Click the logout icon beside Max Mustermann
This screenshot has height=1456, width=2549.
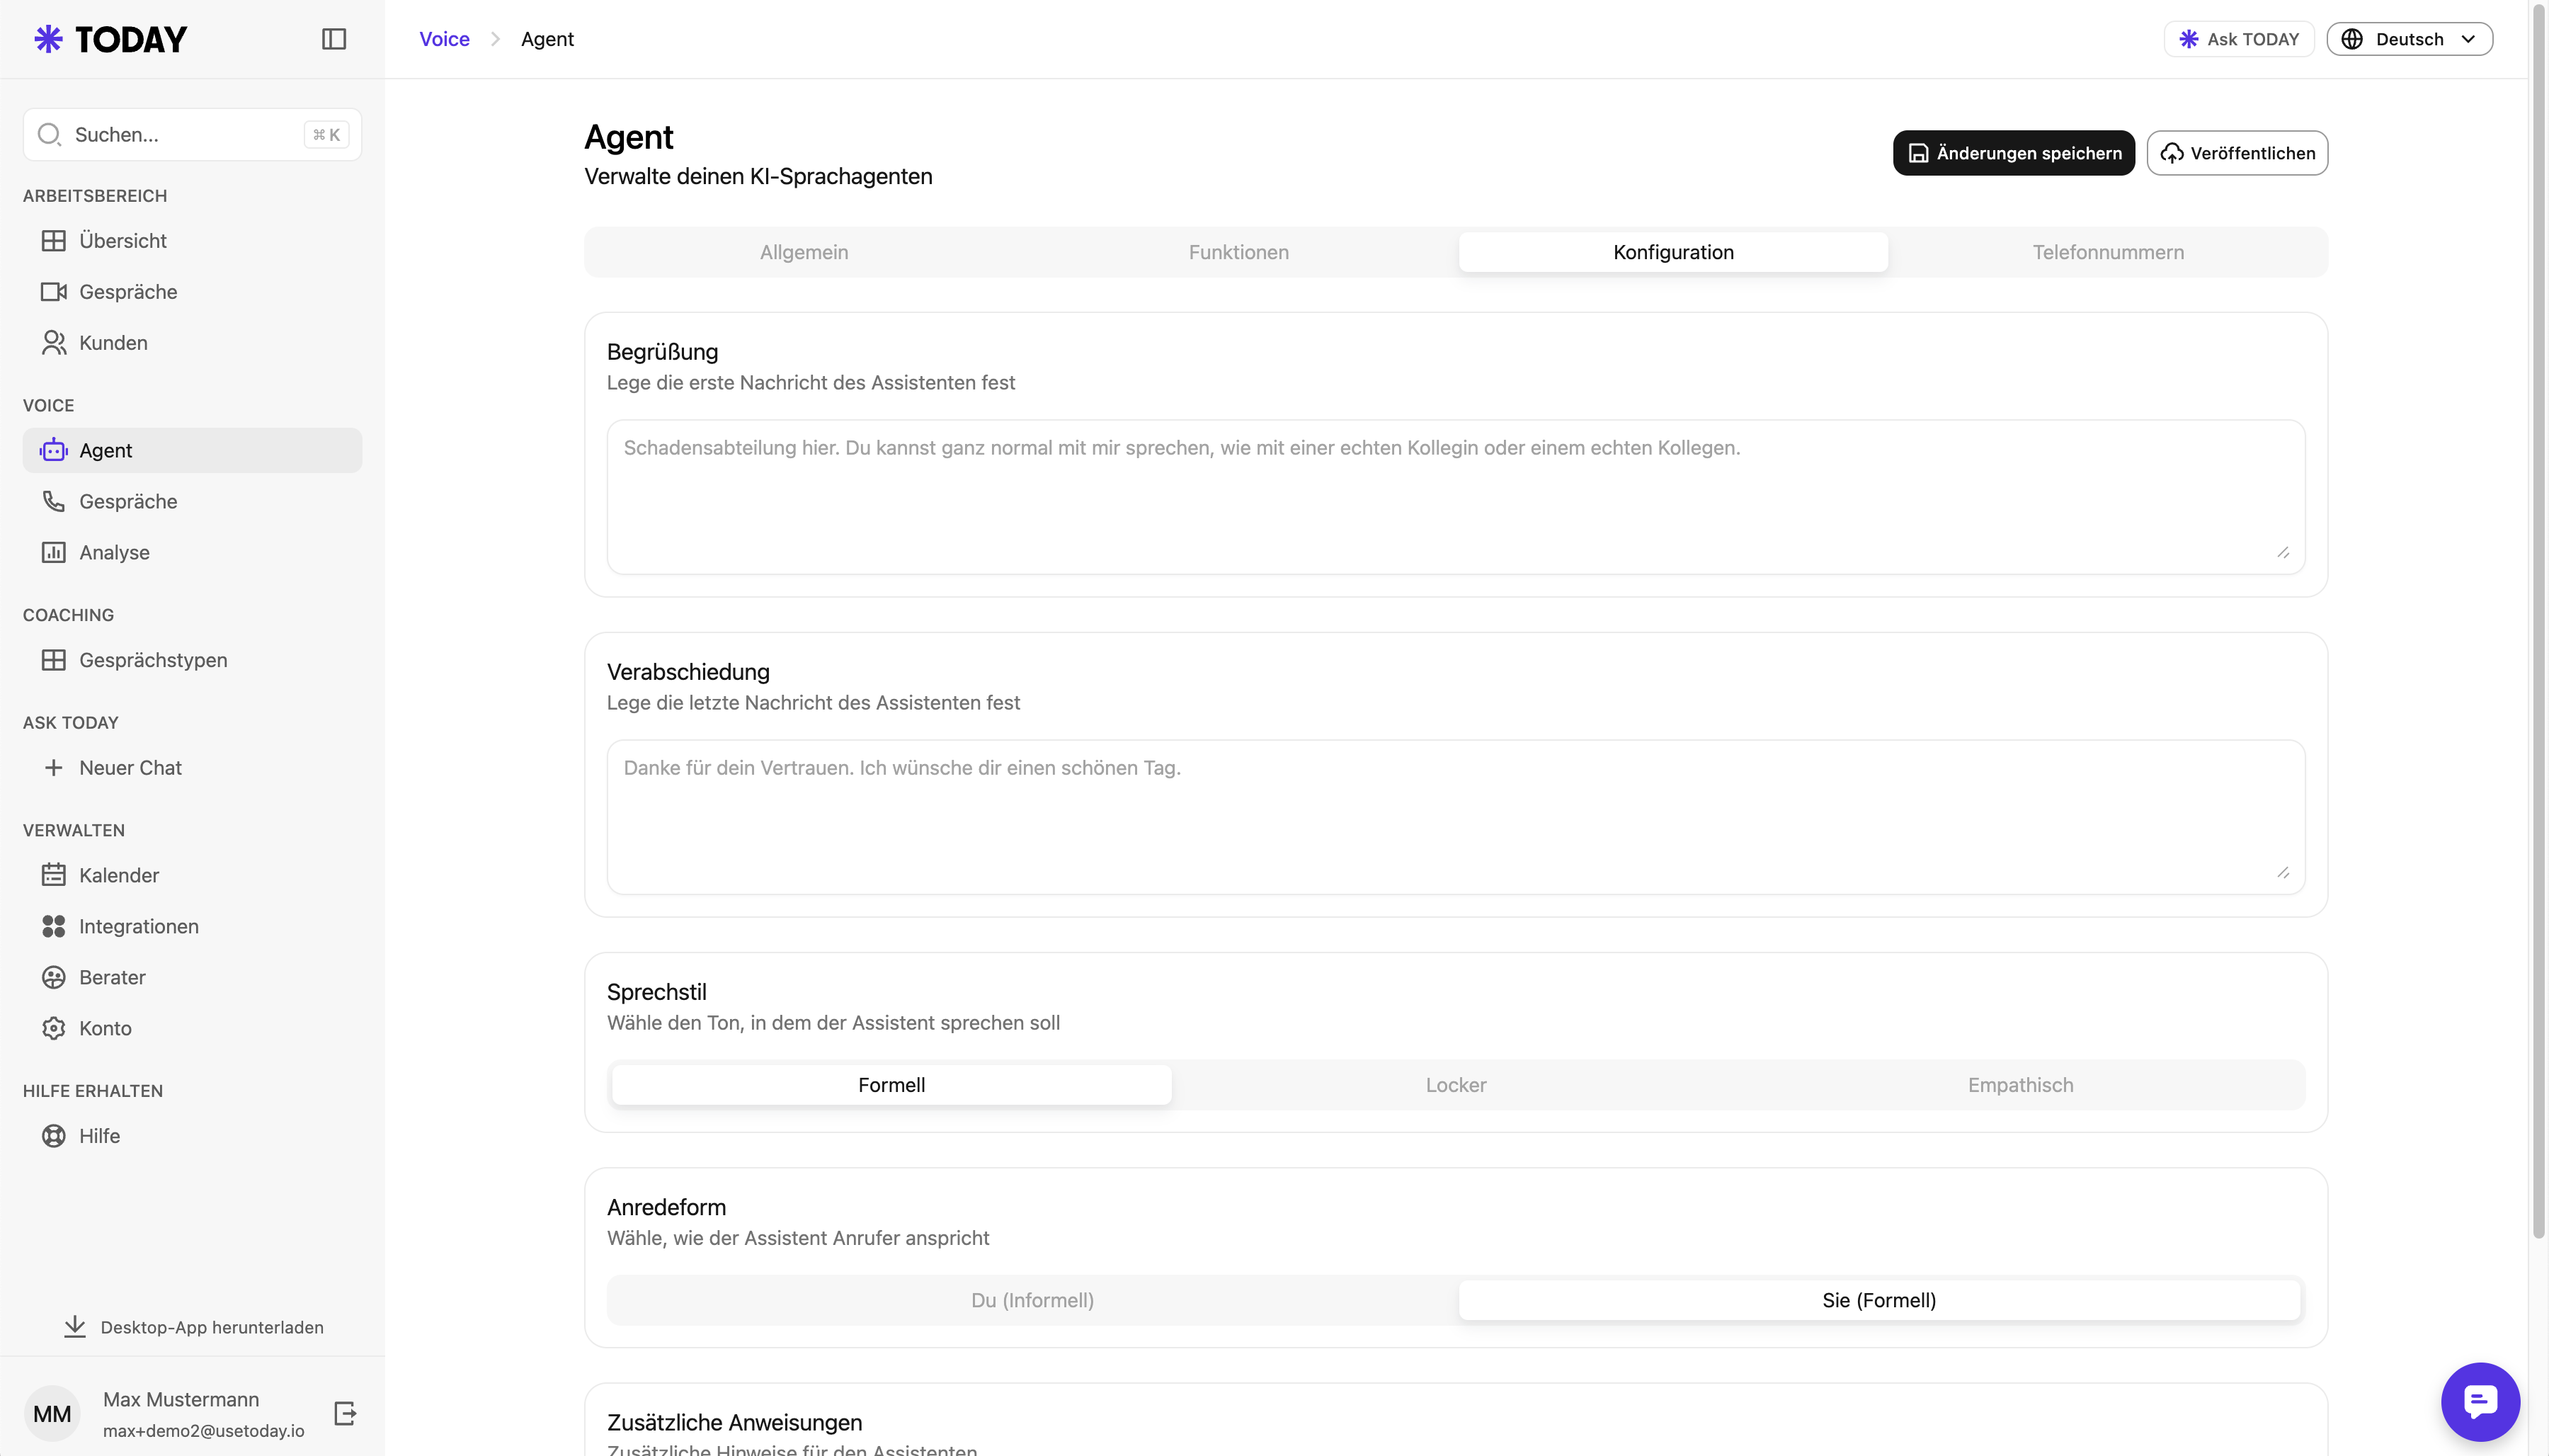pos(345,1413)
